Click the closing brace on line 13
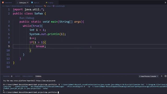 [x=14, y=63]
